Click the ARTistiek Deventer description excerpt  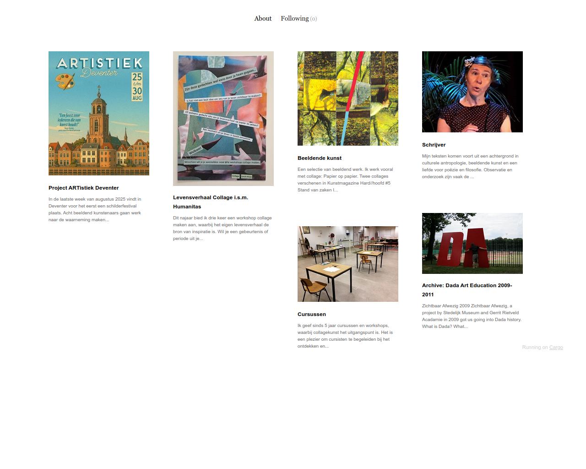tap(95, 209)
